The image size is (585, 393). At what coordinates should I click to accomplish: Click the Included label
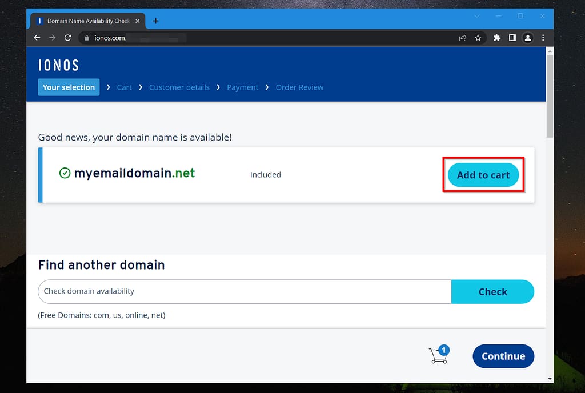tap(265, 174)
